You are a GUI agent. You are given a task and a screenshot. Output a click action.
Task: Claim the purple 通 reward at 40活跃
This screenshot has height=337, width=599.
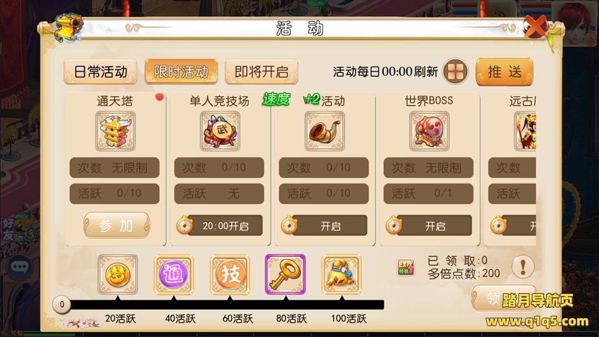pyautogui.click(x=173, y=275)
